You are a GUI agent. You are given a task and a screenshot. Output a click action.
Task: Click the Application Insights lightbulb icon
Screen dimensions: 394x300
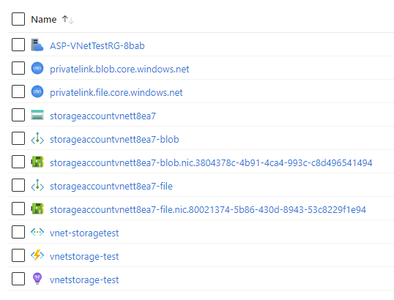pyautogui.click(x=37, y=279)
